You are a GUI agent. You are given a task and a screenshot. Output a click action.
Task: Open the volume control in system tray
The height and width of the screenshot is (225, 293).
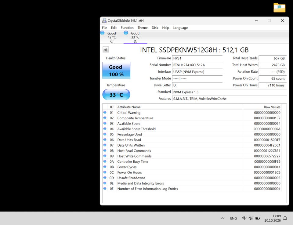click(x=251, y=218)
